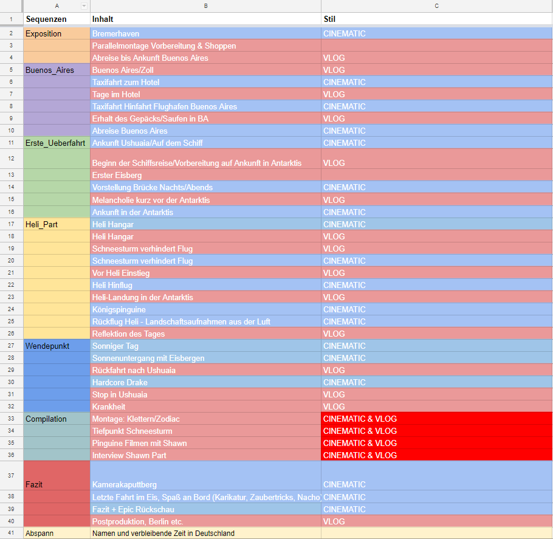Click 'Heli Hangar' cell in row 18
The width and height of the screenshot is (553, 539).
tap(205, 236)
